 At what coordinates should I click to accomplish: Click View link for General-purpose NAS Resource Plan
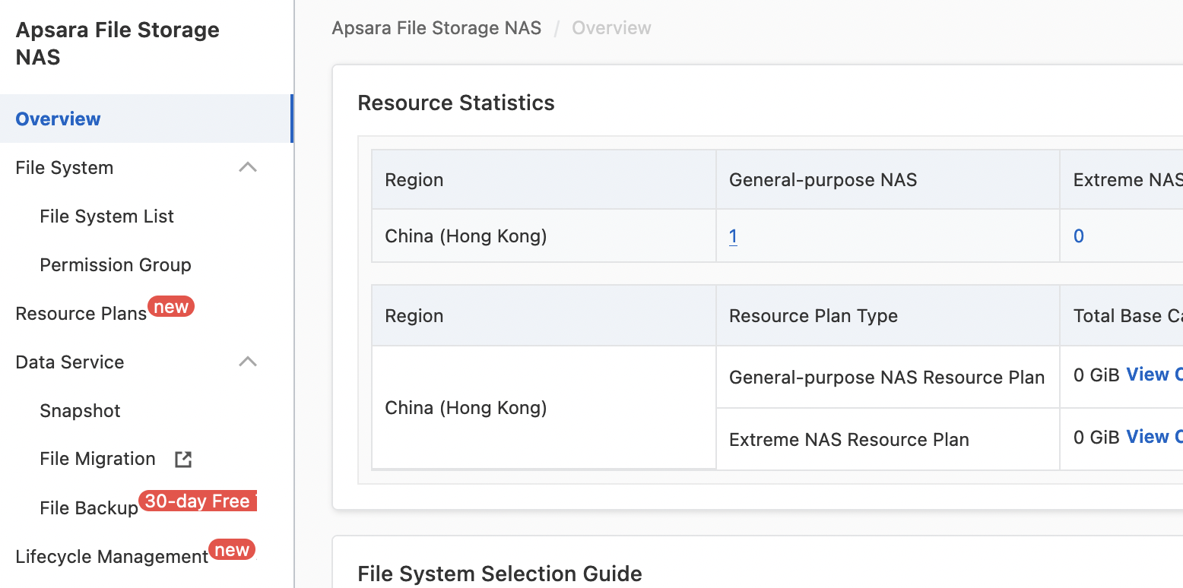1154,375
